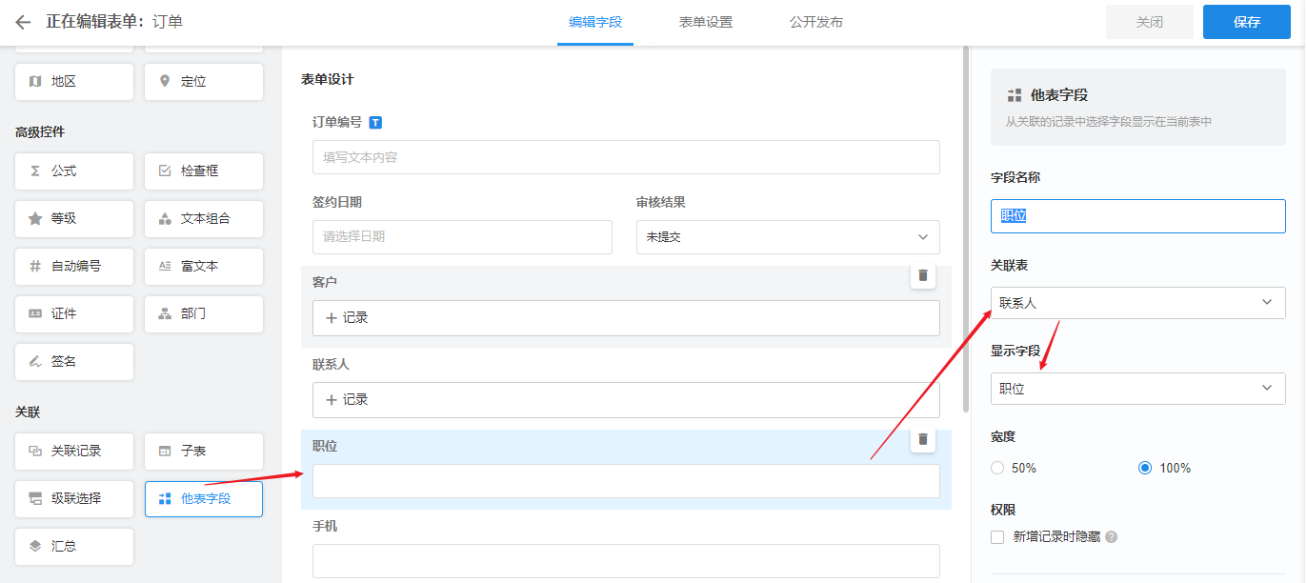Viewport: 1307px width, 583px height.
Task: Click help icon next to 新增记录时隐藏
Action: (1111, 537)
